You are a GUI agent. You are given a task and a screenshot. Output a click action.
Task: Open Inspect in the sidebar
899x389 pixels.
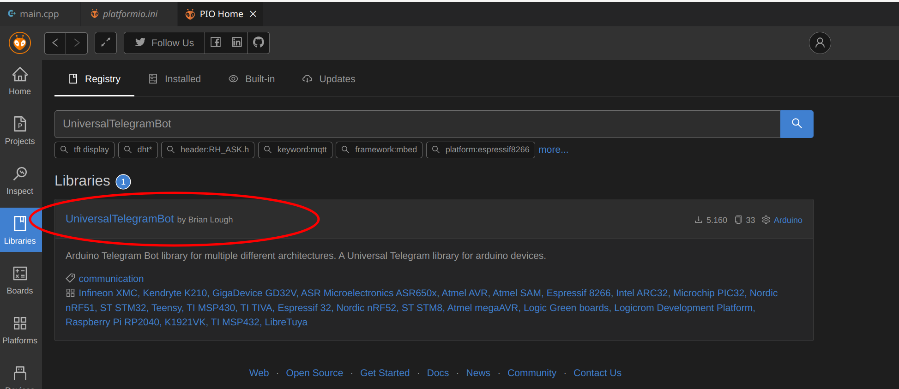click(x=20, y=180)
